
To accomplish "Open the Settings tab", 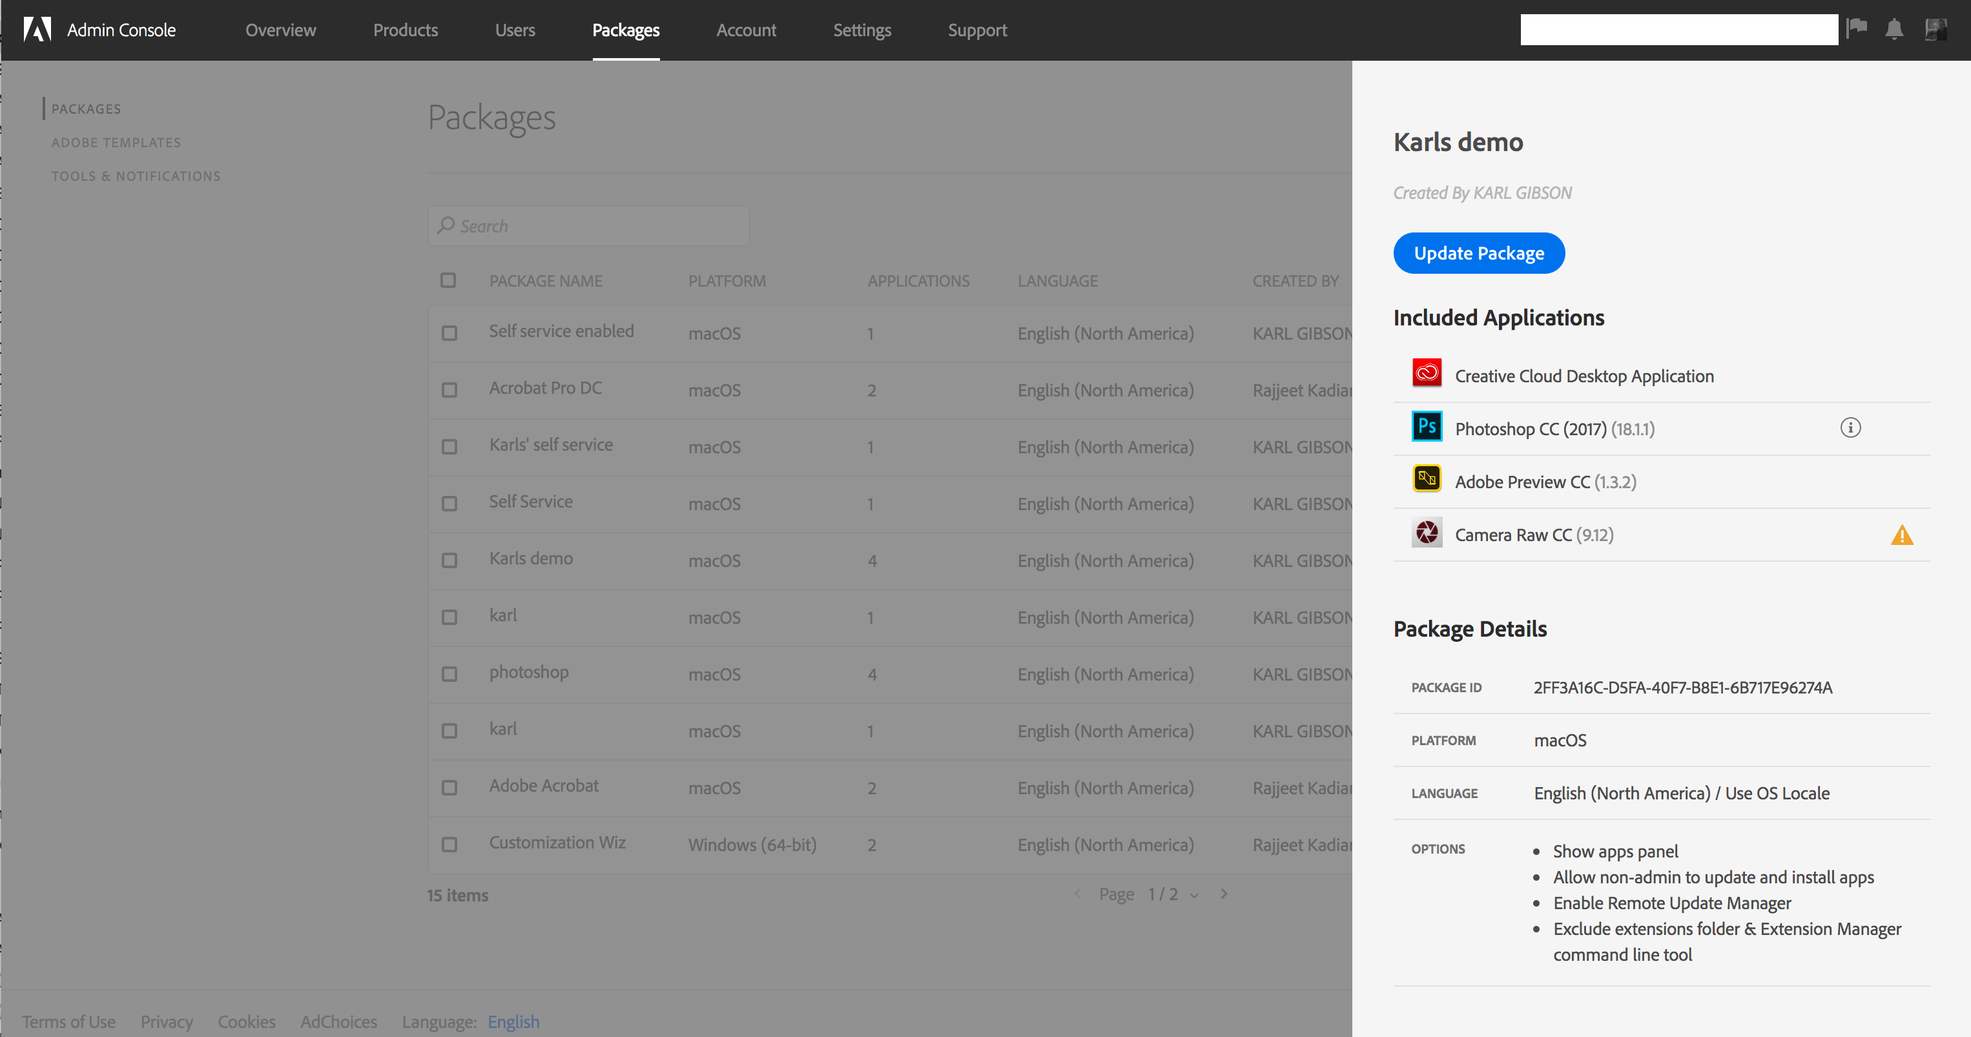I will [862, 30].
